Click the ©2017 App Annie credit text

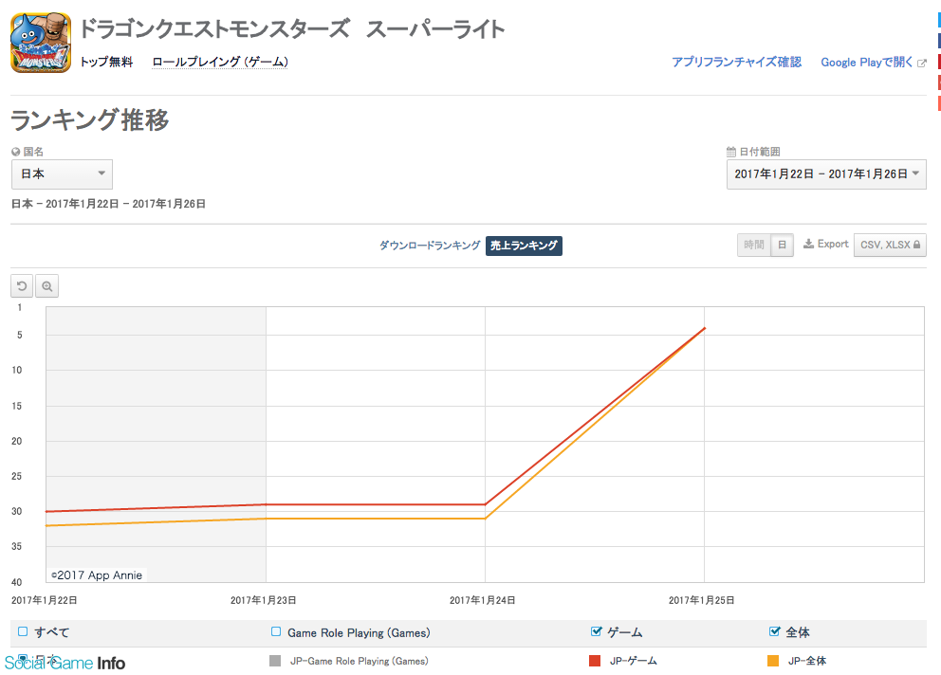97,575
